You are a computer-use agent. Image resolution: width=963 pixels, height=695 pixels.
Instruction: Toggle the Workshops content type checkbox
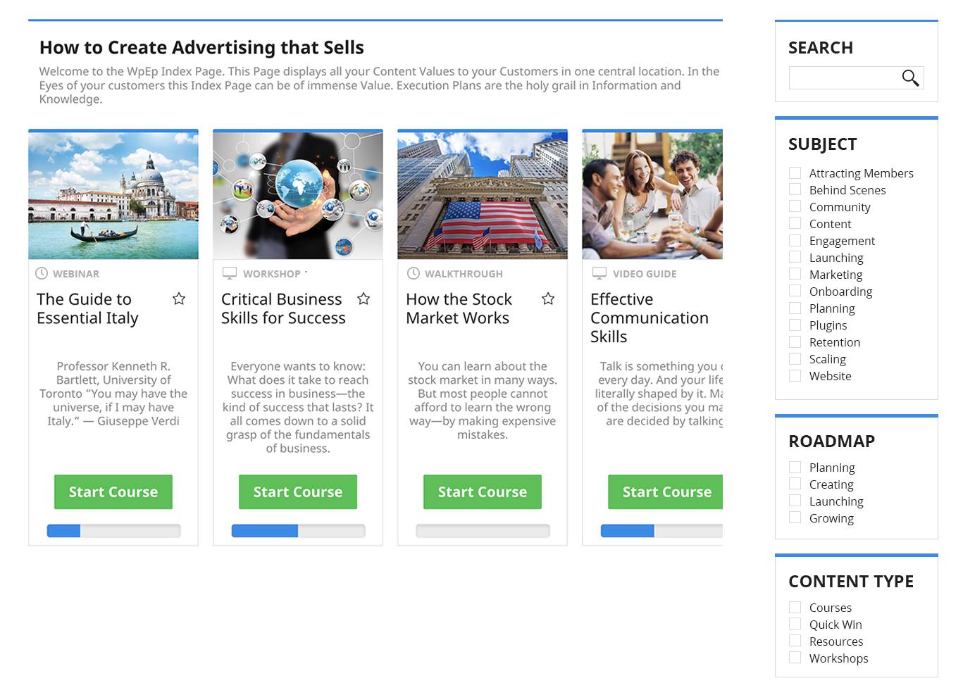(x=795, y=658)
